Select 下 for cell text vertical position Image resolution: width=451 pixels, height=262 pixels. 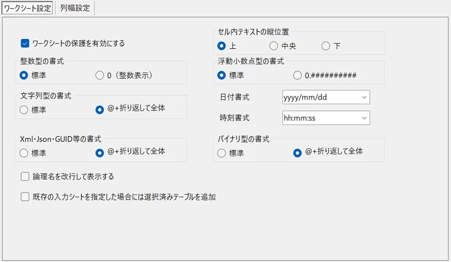326,46
